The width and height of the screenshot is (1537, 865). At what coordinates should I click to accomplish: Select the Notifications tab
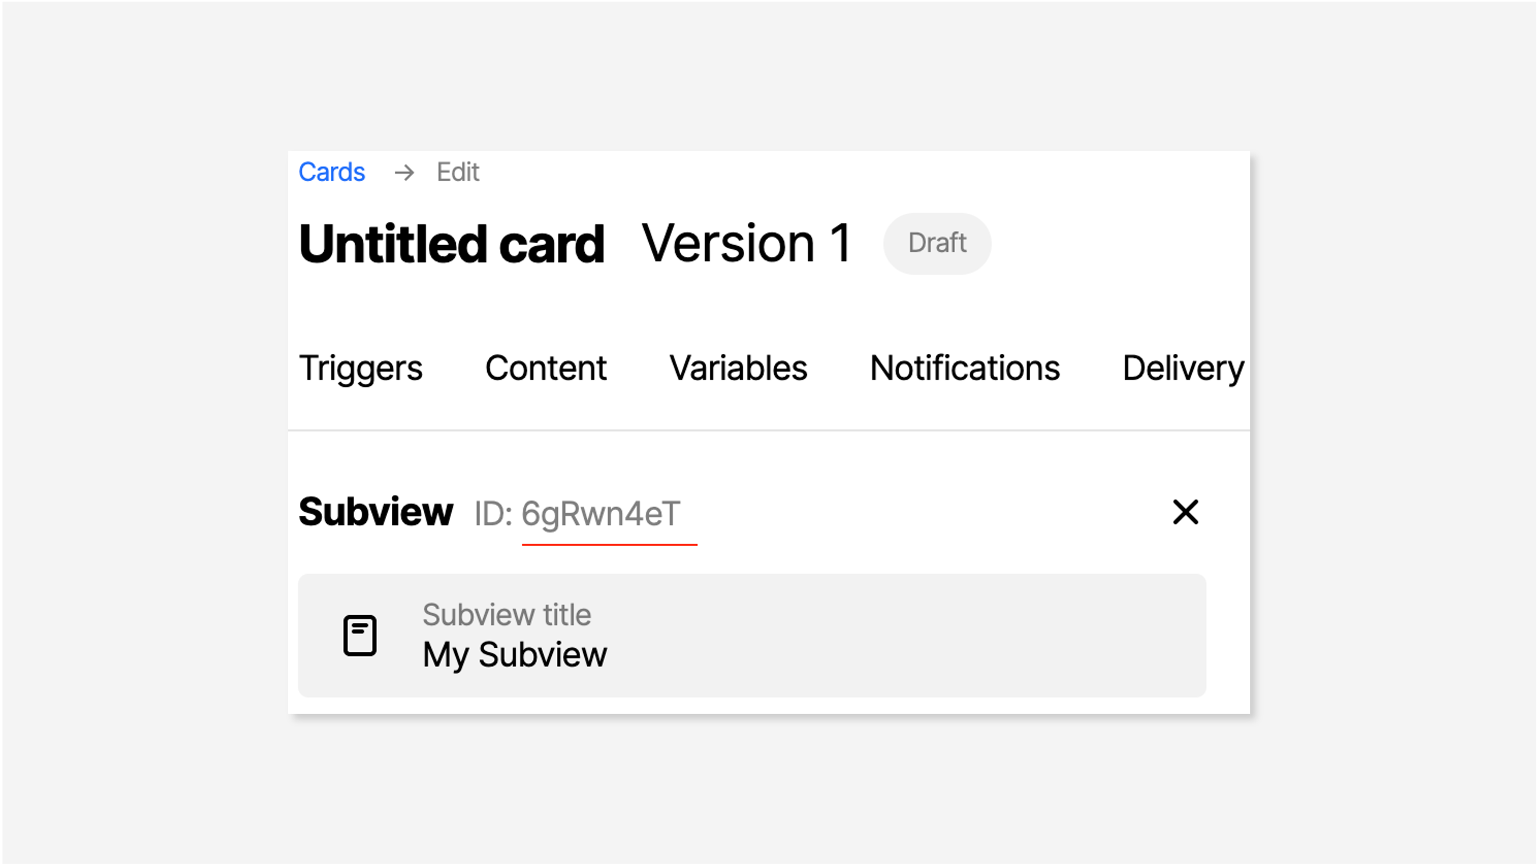point(964,367)
